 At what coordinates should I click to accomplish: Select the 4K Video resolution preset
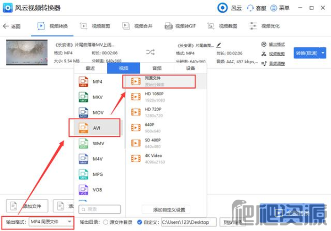click(x=166, y=158)
